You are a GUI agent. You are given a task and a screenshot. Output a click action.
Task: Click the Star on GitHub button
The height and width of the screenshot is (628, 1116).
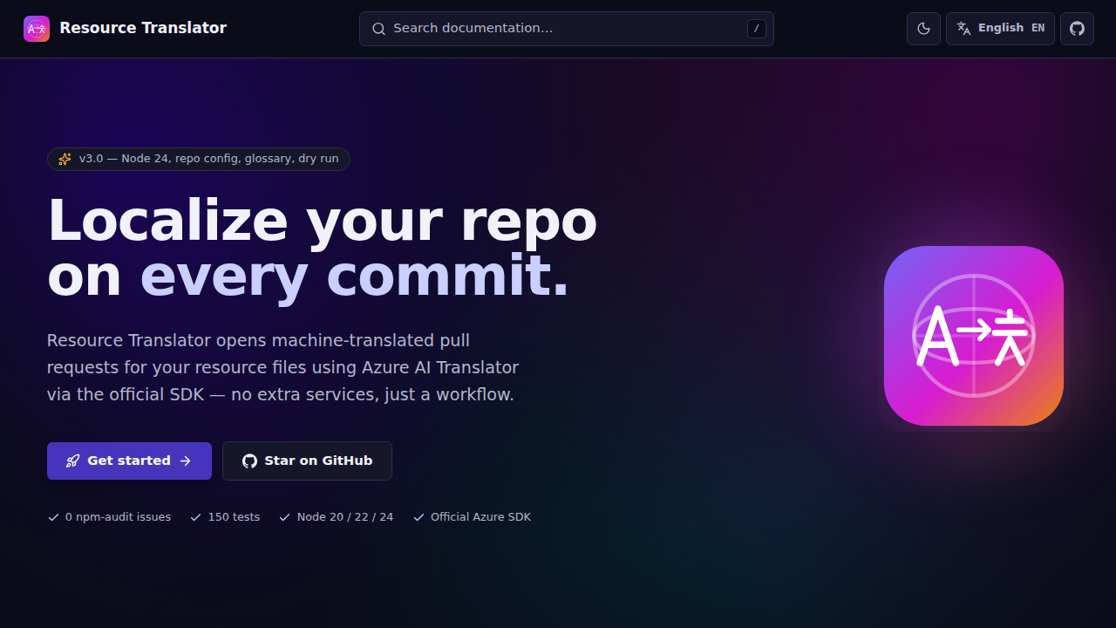point(307,461)
